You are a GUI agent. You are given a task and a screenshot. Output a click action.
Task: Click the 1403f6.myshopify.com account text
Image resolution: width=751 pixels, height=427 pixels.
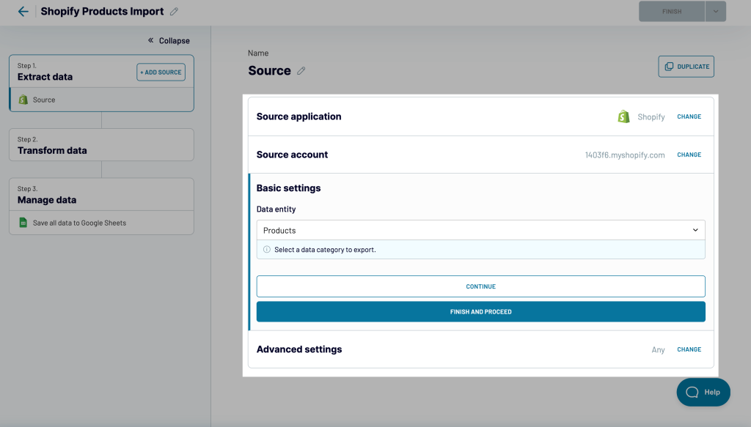click(625, 155)
